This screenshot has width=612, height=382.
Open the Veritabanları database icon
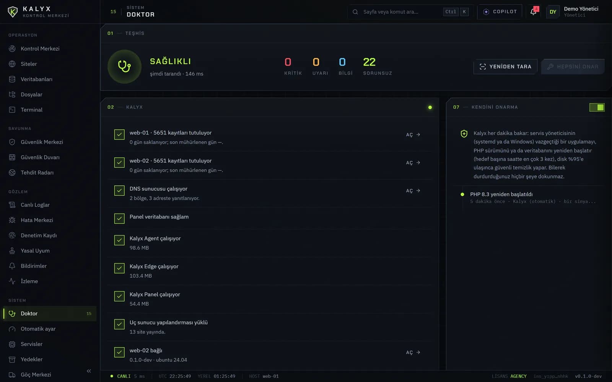coord(12,79)
